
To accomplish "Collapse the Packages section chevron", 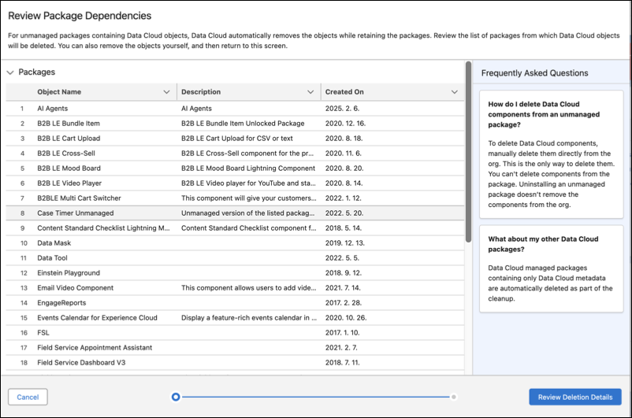I will click(x=10, y=72).
